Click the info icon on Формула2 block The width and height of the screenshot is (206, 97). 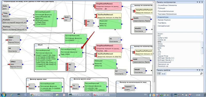pos(114,61)
